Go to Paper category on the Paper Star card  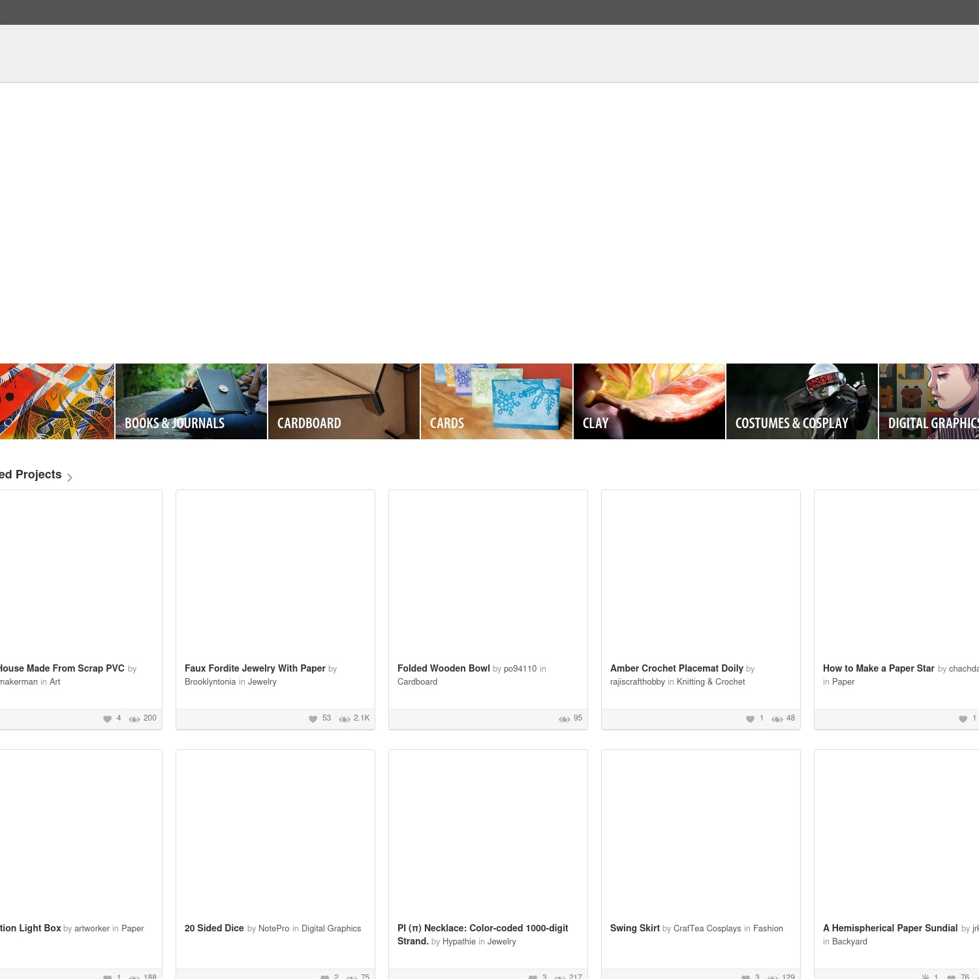click(843, 682)
